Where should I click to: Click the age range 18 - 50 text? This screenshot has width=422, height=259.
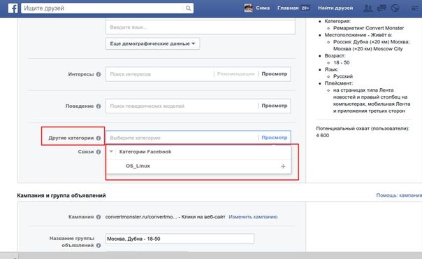[x=341, y=62]
